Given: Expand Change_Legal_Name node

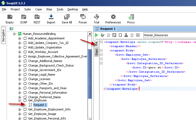Looking at the screenshot, I should [x=20, y=75].
